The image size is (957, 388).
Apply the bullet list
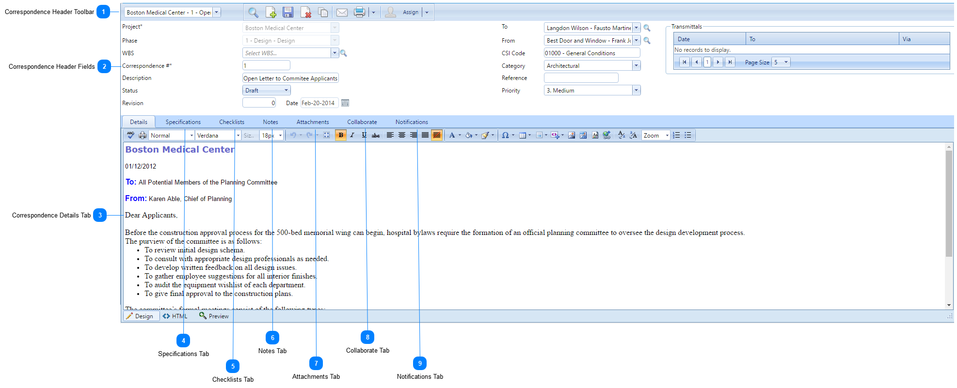688,135
